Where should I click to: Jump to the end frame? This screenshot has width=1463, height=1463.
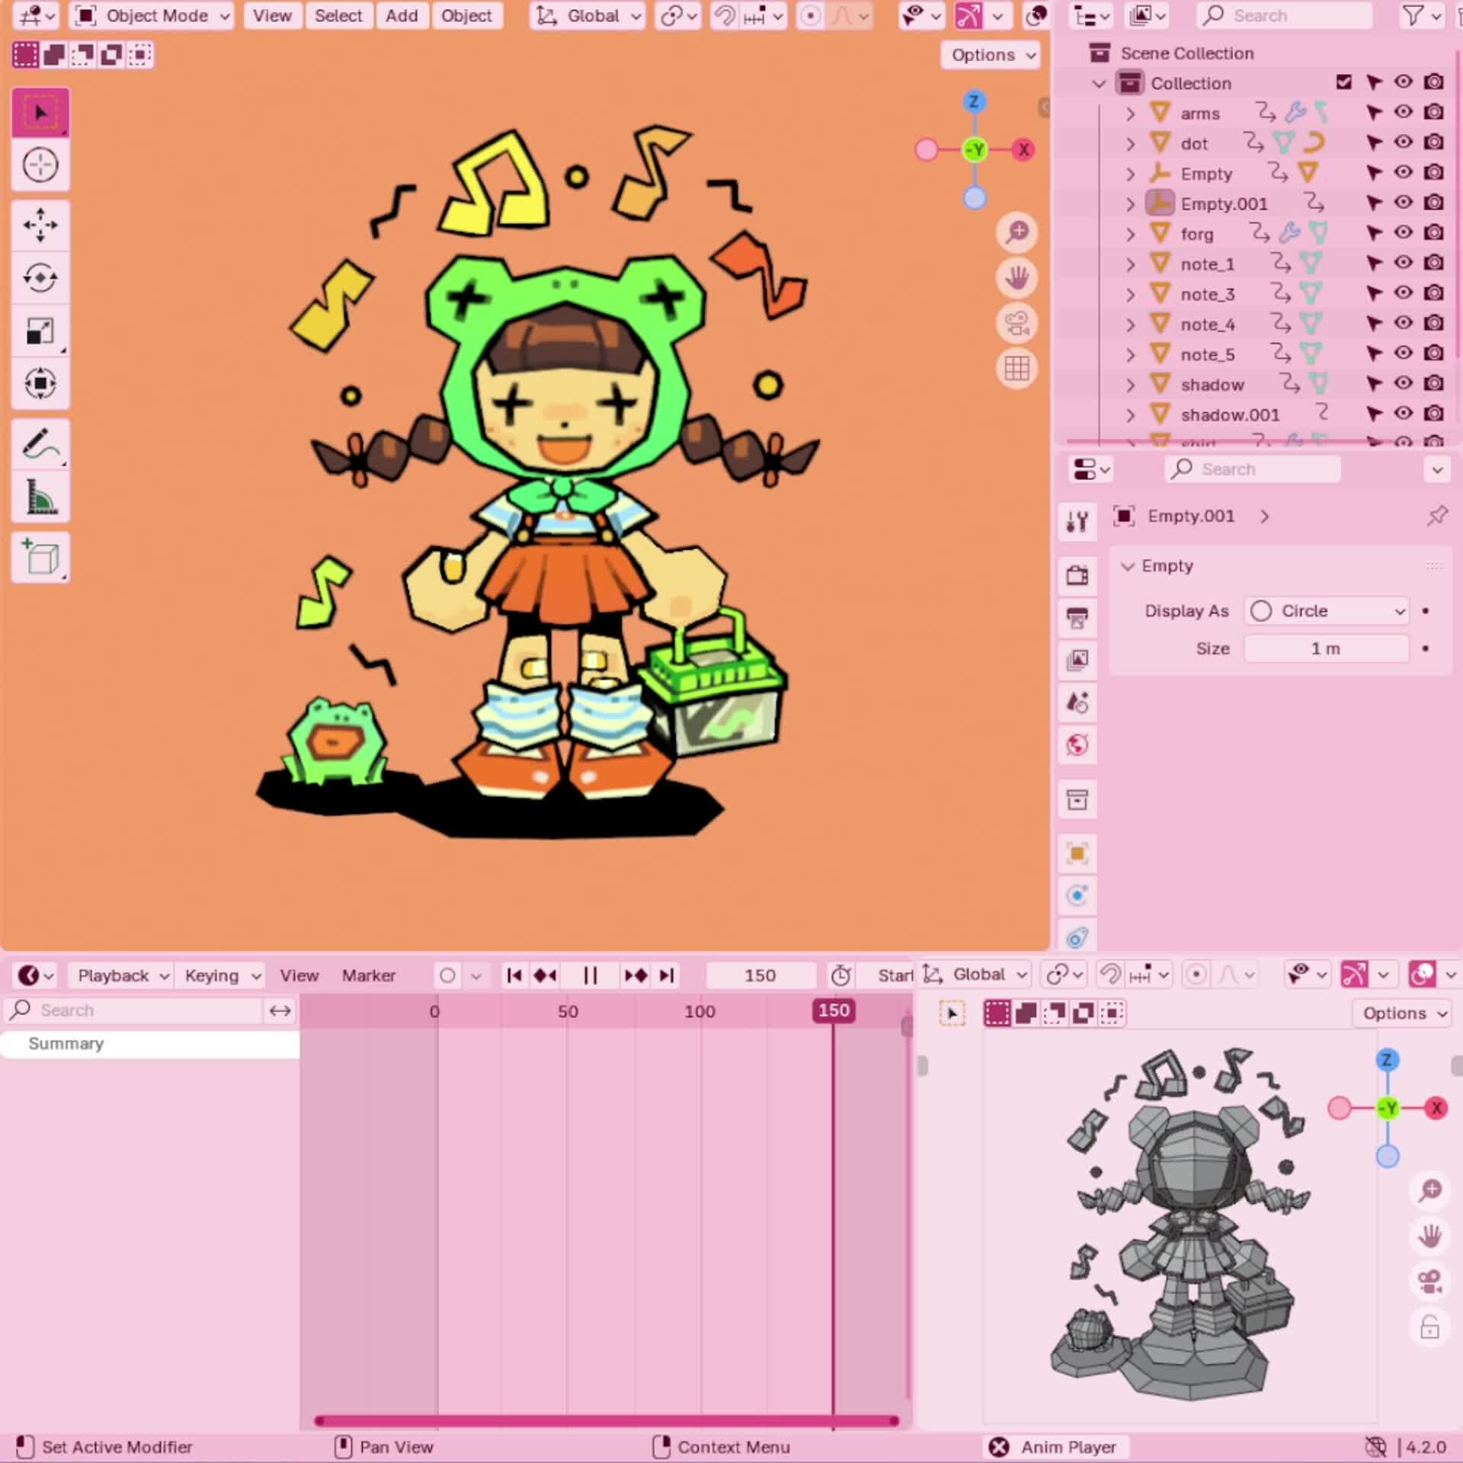click(667, 975)
